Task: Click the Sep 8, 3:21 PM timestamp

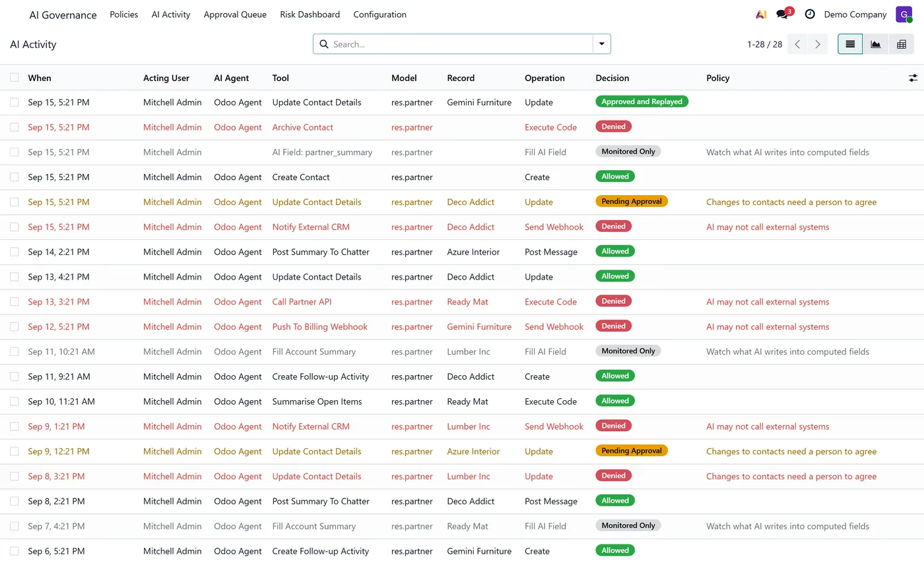Action: coord(56,477)
